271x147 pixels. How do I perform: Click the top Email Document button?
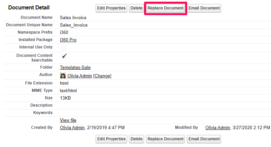[x=204, y=8]
